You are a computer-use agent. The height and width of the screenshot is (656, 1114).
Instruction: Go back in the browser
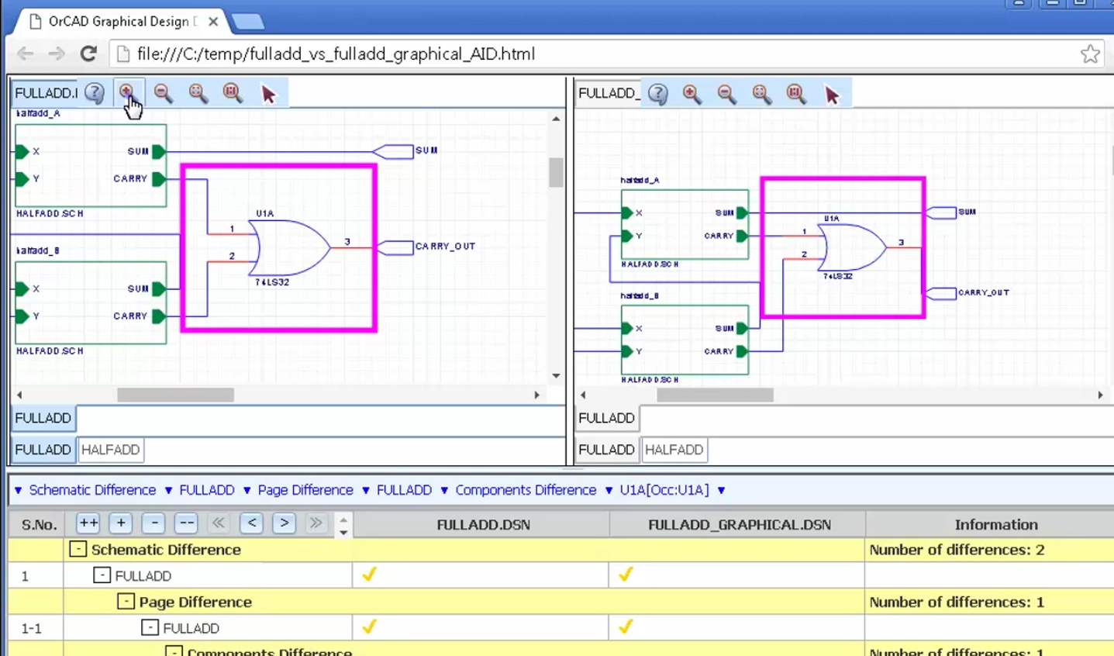pyautogui.click(x=26, y=54)
